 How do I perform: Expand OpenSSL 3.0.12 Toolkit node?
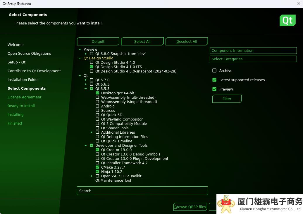coord(92,176)
